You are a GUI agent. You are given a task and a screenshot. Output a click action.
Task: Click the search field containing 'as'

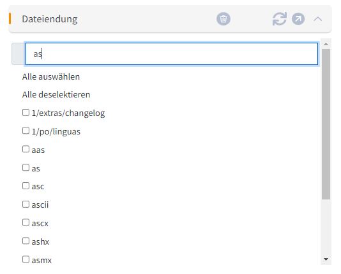click(172, 54)
